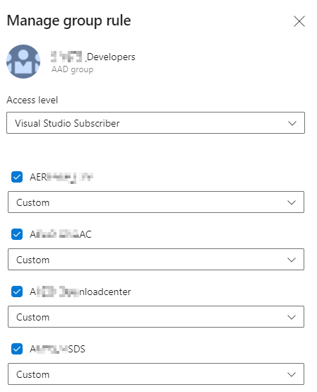Open the Custom dropdown under the SDS project

(156, 374)
